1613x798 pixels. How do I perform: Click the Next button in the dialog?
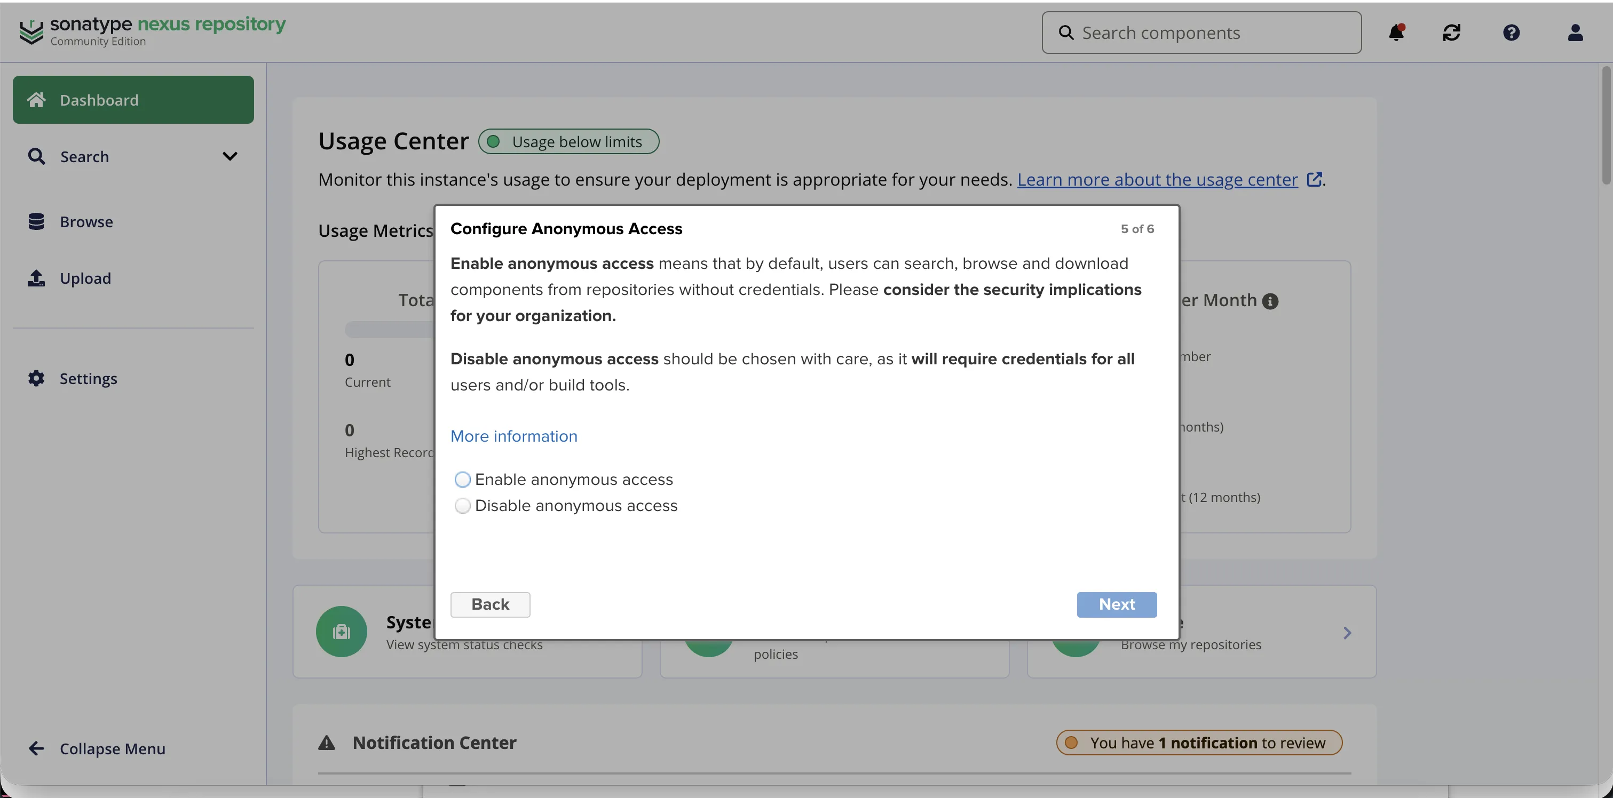pyautogui.click(x=1117, y=604)
